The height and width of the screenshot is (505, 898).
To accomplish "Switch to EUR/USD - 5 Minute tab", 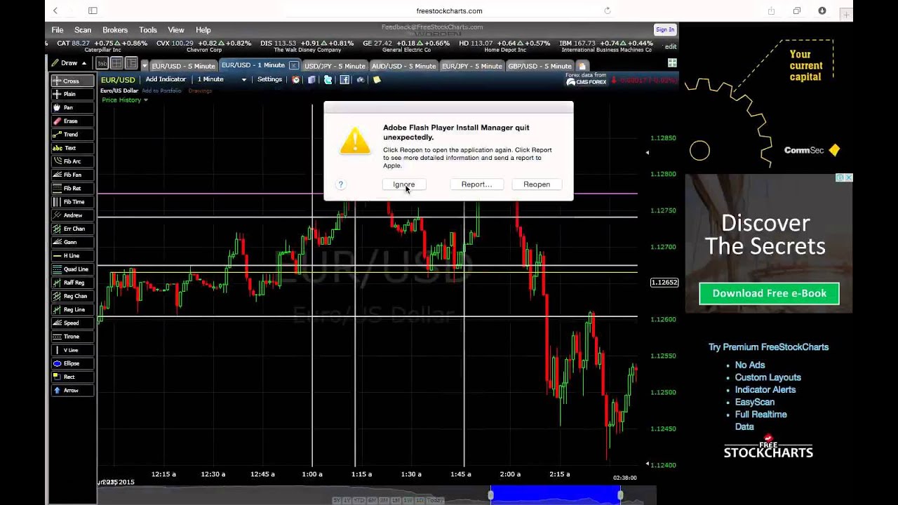I will pos(183,66).
